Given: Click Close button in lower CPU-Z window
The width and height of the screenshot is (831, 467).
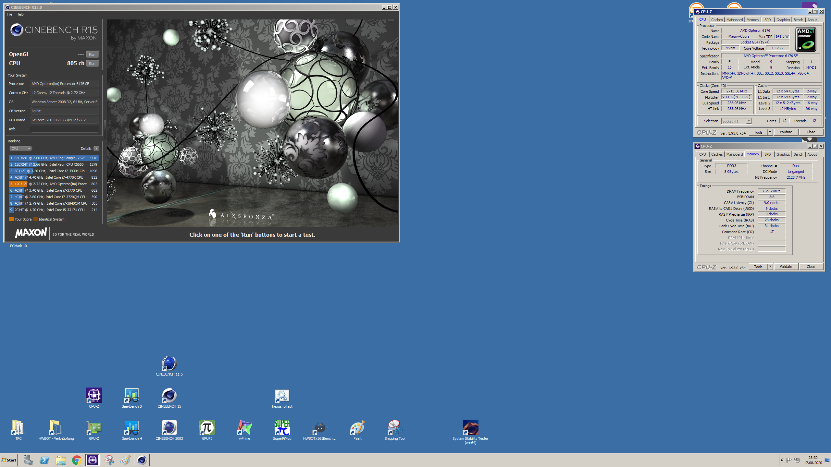Looking at the screenshot, I should [811, 267].
